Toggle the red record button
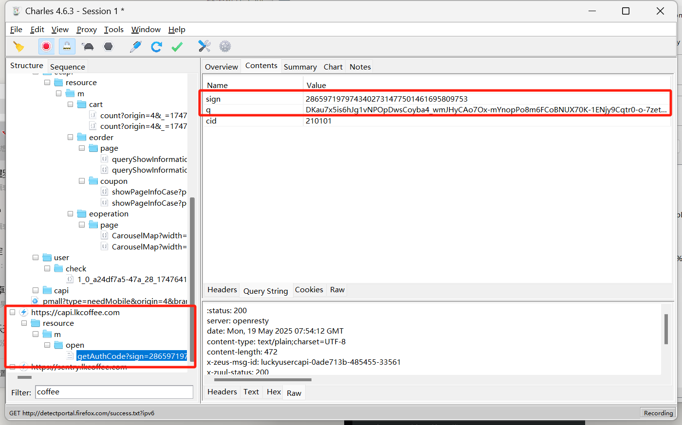The image size is (682, 425). [46, 46]
